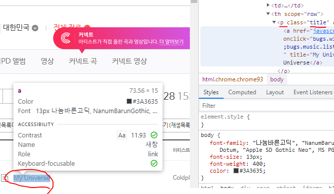This screenshot has height=194, width=334.
Task: Click the closing Universe</a> text line
Action: [303, 63]
